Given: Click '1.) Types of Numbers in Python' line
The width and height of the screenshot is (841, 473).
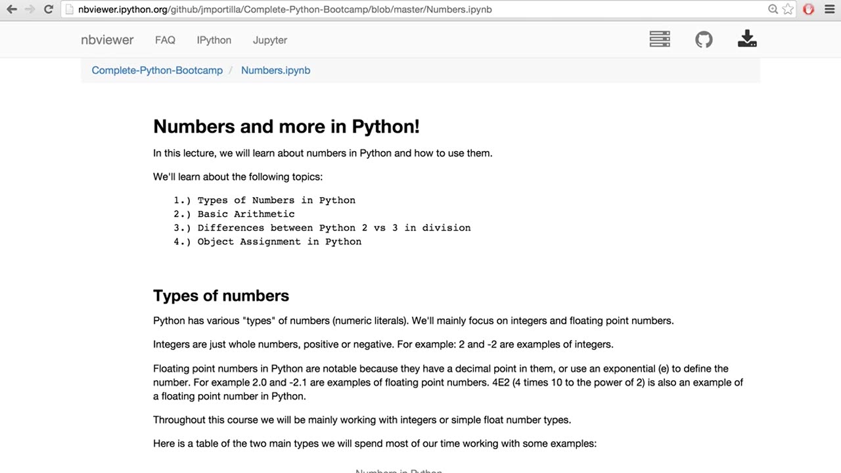Looking at the screenshot, I should (264, 200).
